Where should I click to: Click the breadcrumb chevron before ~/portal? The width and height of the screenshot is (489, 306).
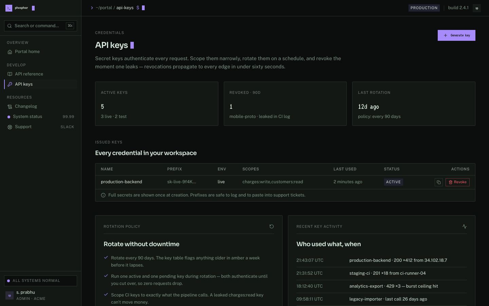click(x=92, y=8)
